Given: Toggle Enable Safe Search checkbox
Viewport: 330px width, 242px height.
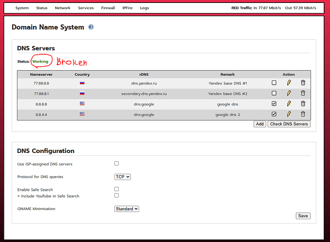Looking at the screenshot, I should click(117, 189).
